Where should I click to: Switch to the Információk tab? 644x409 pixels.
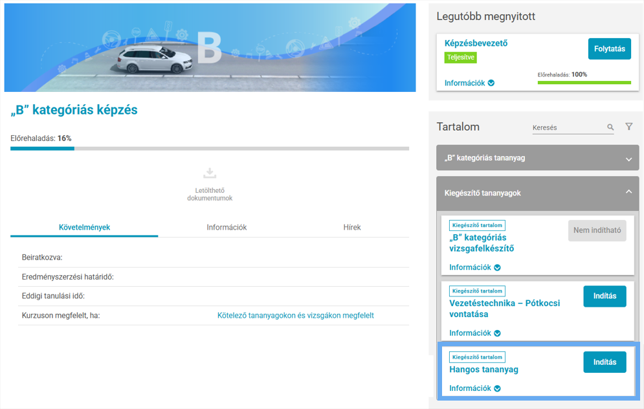coord(227,228)
